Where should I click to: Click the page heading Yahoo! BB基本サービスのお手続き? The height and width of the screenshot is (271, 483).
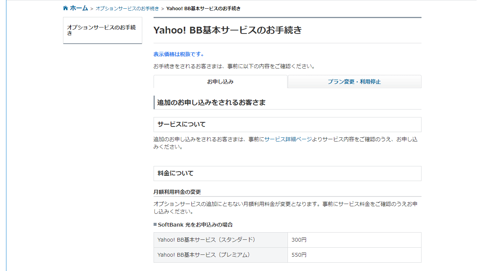[x=228, y=30]
